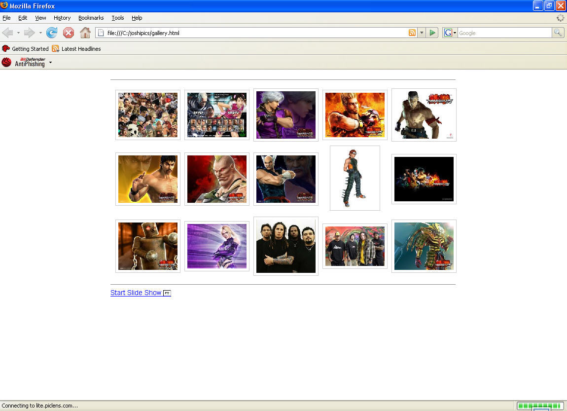Open the blond fighter with flames thumbnail
567x411 pixels.
pos(355,115)
